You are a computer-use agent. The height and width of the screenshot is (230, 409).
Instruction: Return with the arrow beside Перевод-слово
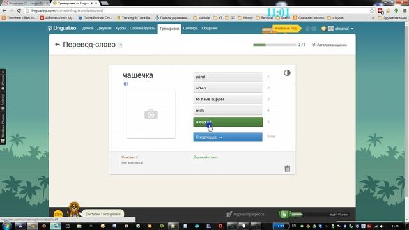pos(58,45)
